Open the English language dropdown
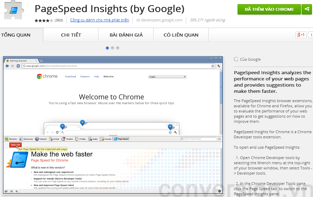 pos(167,77)
